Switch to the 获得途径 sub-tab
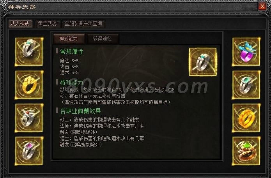271x178 pixels. (x=102, y=39)
